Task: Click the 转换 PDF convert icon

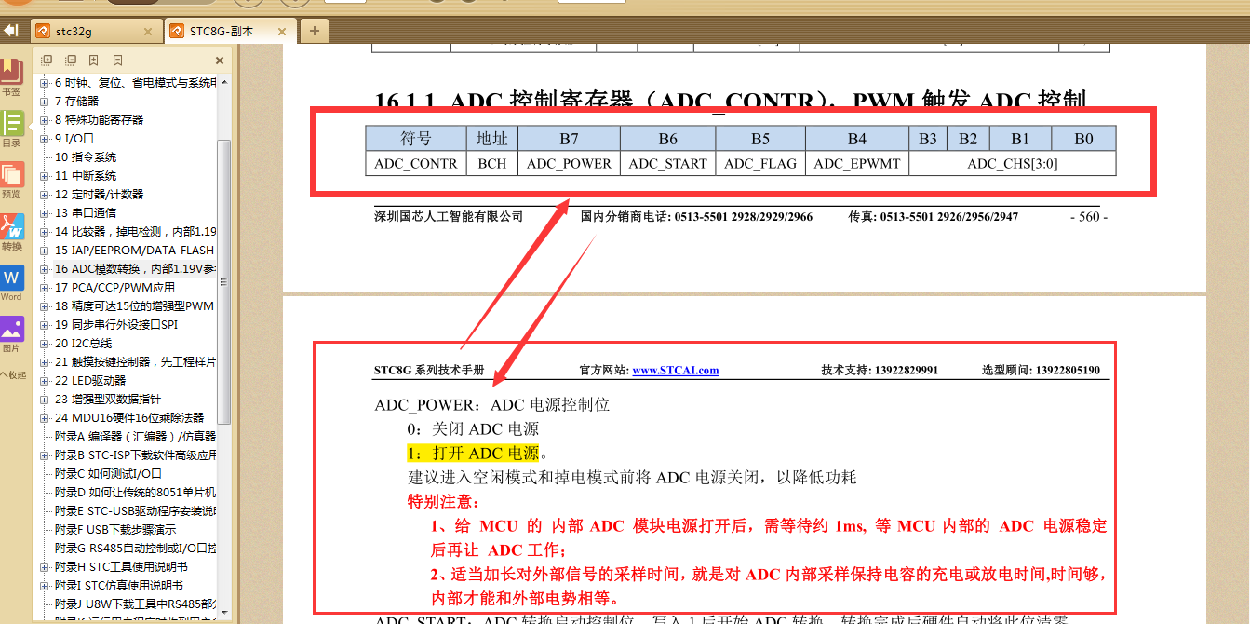Action: 11,233
